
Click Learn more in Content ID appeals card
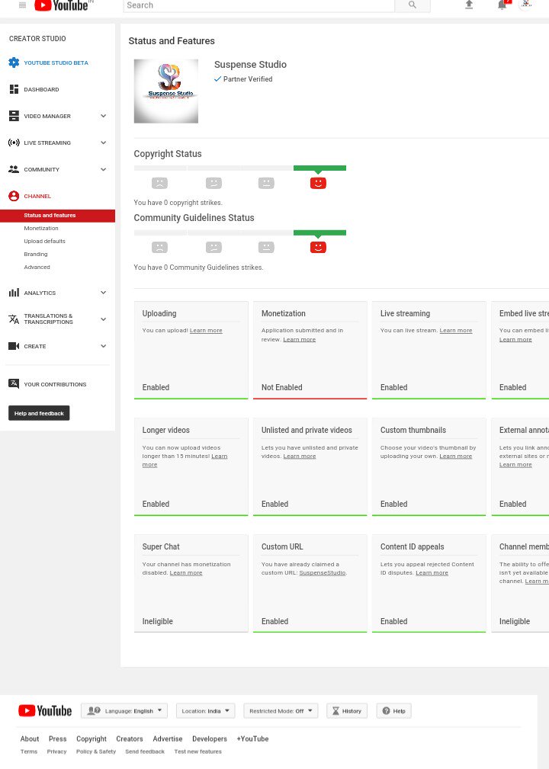(432, 573)
